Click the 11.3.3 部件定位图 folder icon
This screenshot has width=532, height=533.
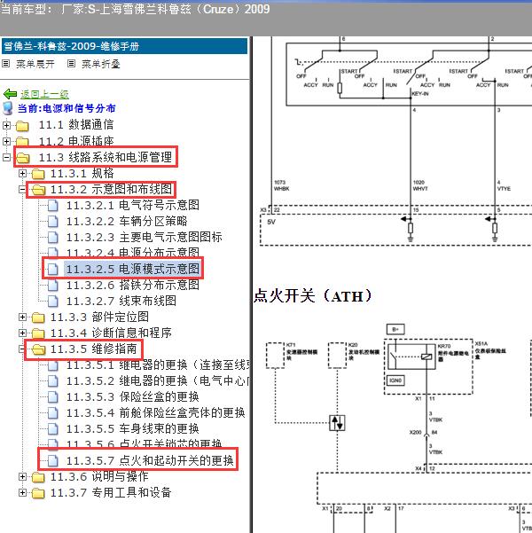[38, 317]
